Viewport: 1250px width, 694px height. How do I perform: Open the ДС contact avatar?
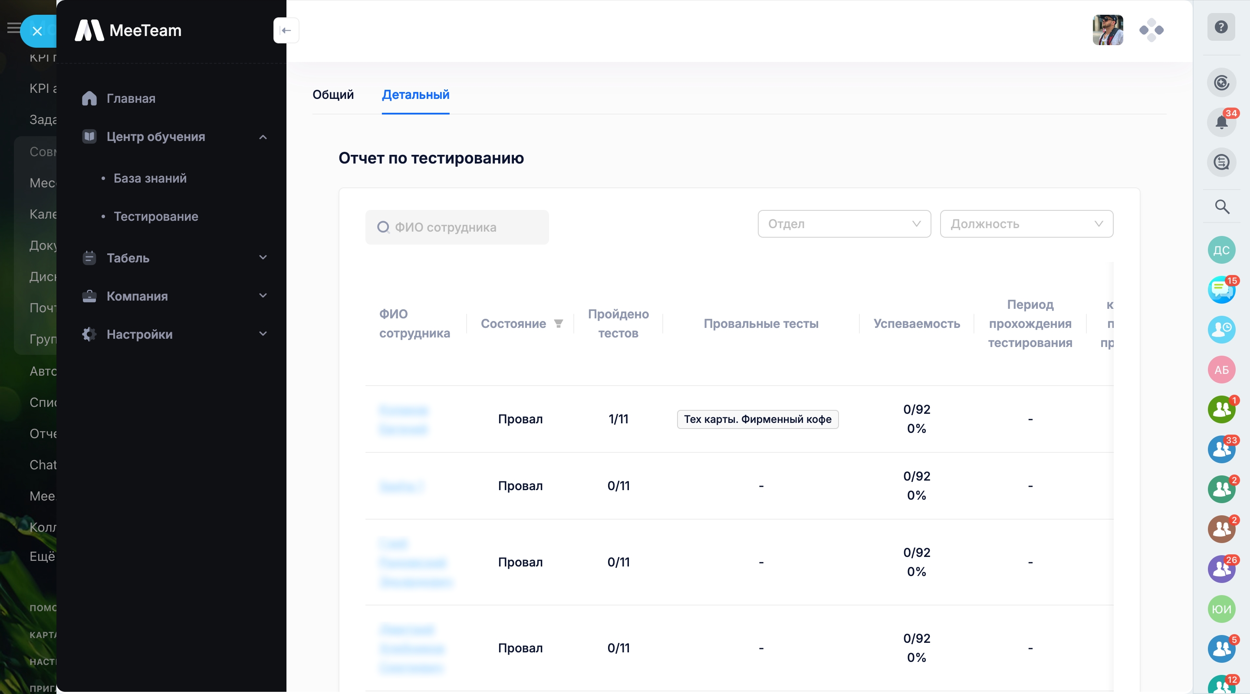pos(1221,250)
